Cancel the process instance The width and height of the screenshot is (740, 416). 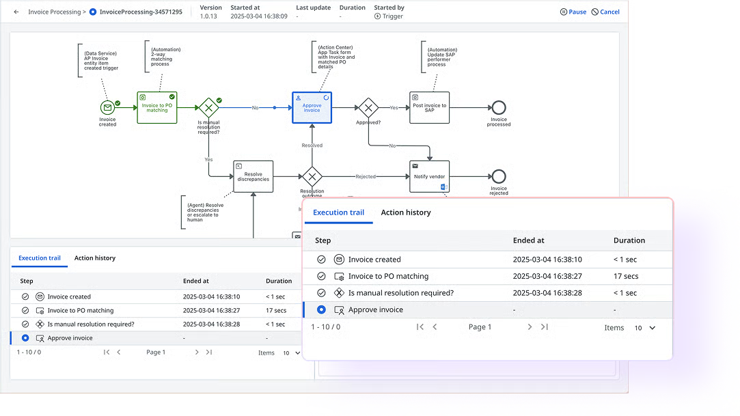coord(605,12)
